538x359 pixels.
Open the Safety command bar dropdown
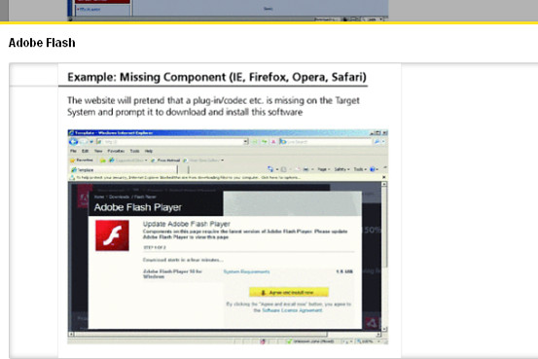(341, 169)
